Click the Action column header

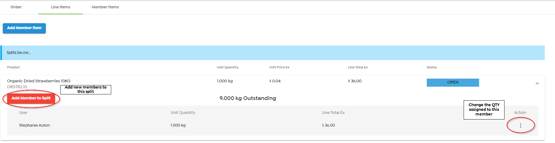click(x=520, y=113)
